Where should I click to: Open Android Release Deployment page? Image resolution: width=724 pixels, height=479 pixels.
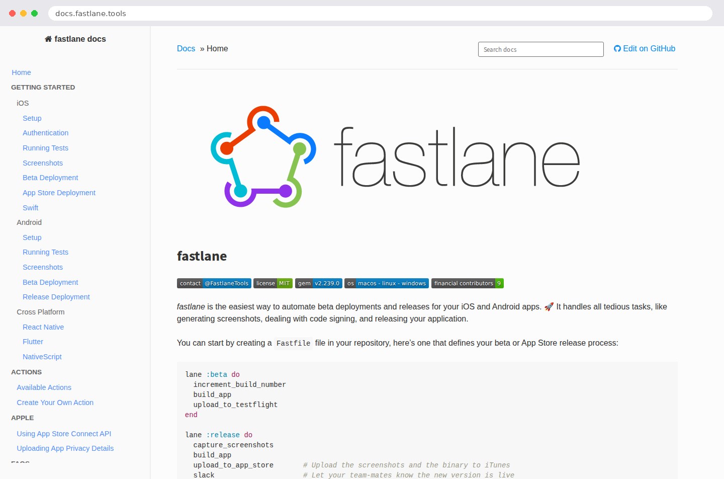[x=56, y=297]
